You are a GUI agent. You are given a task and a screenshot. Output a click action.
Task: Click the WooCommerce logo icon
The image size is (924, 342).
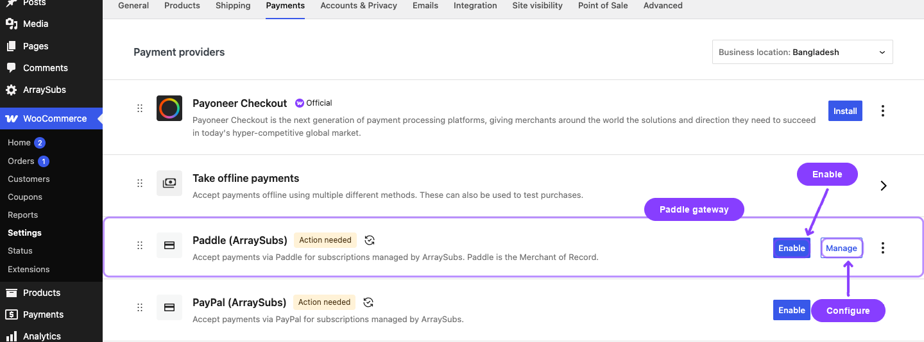click(12, 118)
